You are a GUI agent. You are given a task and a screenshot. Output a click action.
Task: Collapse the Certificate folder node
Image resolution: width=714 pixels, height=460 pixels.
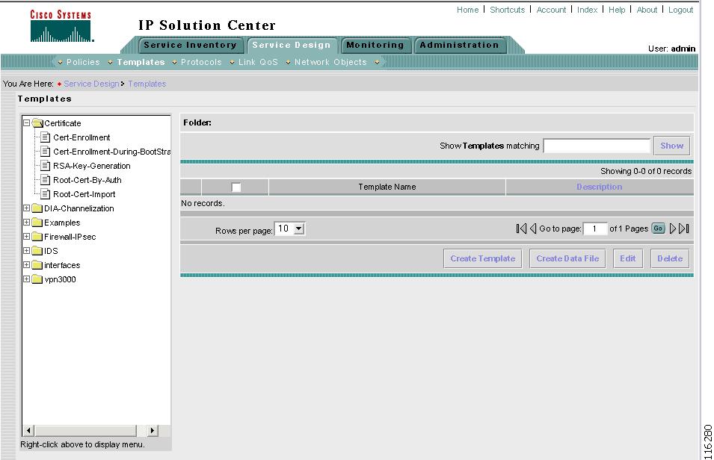click(26, 123)
